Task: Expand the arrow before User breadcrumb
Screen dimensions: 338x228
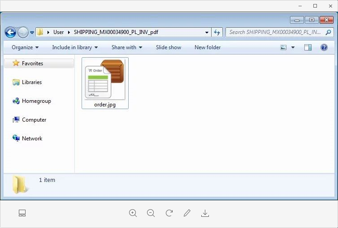Action: (x=48, y=32)
